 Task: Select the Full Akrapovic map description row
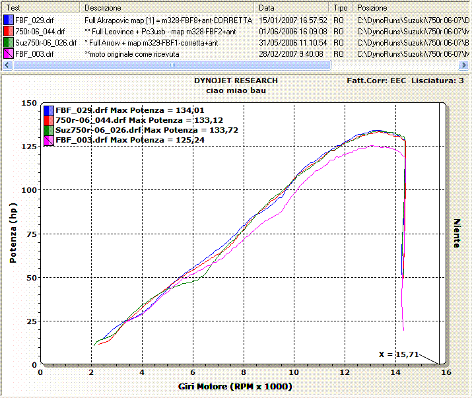(x=168, y=20)
